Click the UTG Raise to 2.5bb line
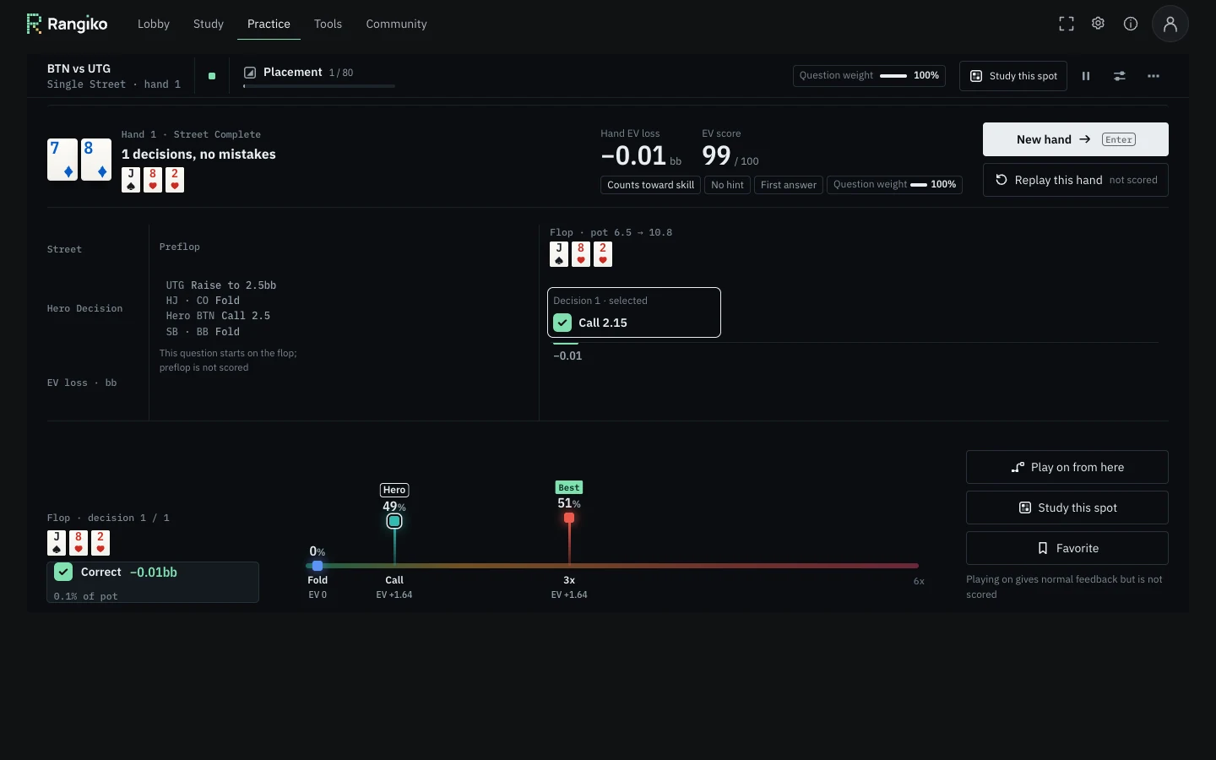This screenshot has height=760, width=1216. pos(221,285)
